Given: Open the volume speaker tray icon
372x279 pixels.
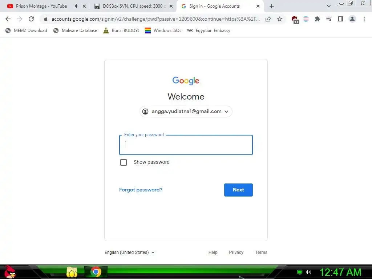Looking at the screenshot, I should [308, 272].
